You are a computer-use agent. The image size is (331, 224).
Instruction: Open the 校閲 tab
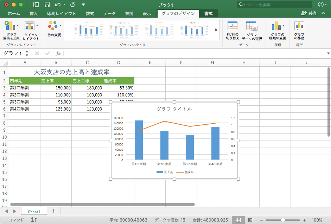[x=129, y=13]
